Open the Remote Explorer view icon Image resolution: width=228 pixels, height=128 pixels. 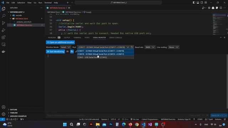point(4,44)
